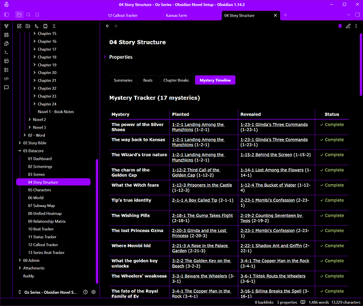Open vault settings gear icon

(x=94, y=292)
